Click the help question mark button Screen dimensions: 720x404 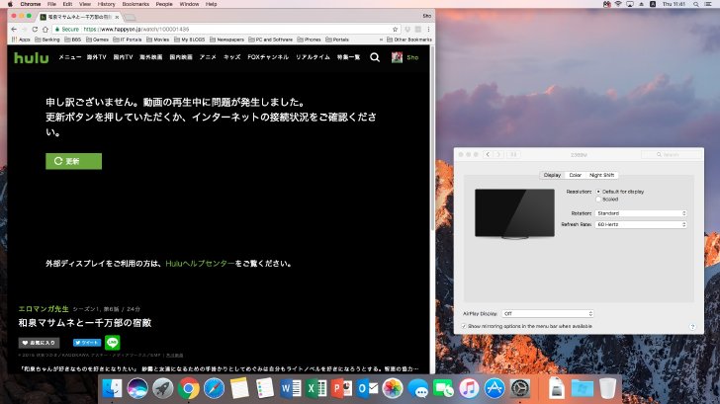(692, 327)
